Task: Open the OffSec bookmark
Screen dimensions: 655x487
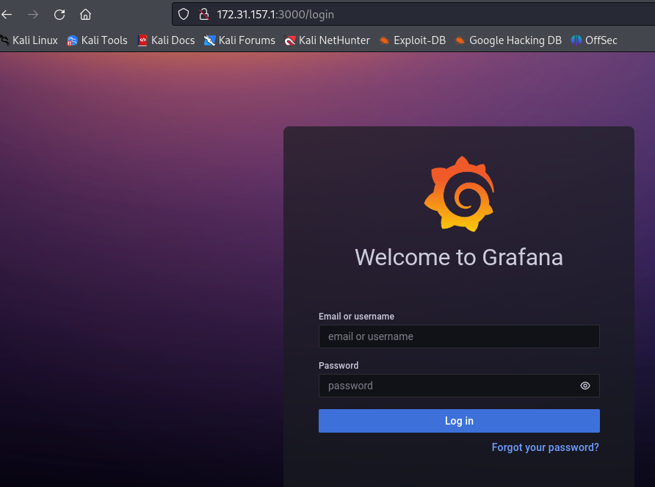Action: click(594, 40)
